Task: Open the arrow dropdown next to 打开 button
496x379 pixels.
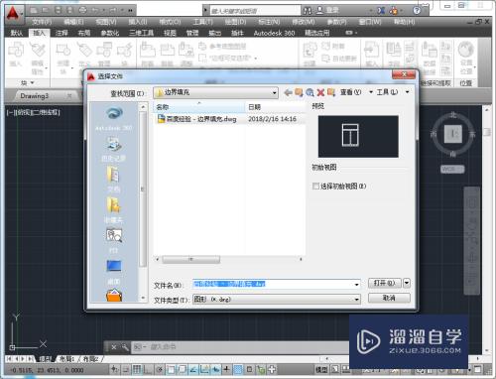Action: pyautogui.click(x=407, y=283)
